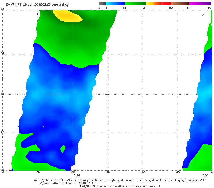The height and width of the screenshot is (188, 214).
Task: Click the color bar label 50
Action: pyautogui.click(x=171, y=8)
